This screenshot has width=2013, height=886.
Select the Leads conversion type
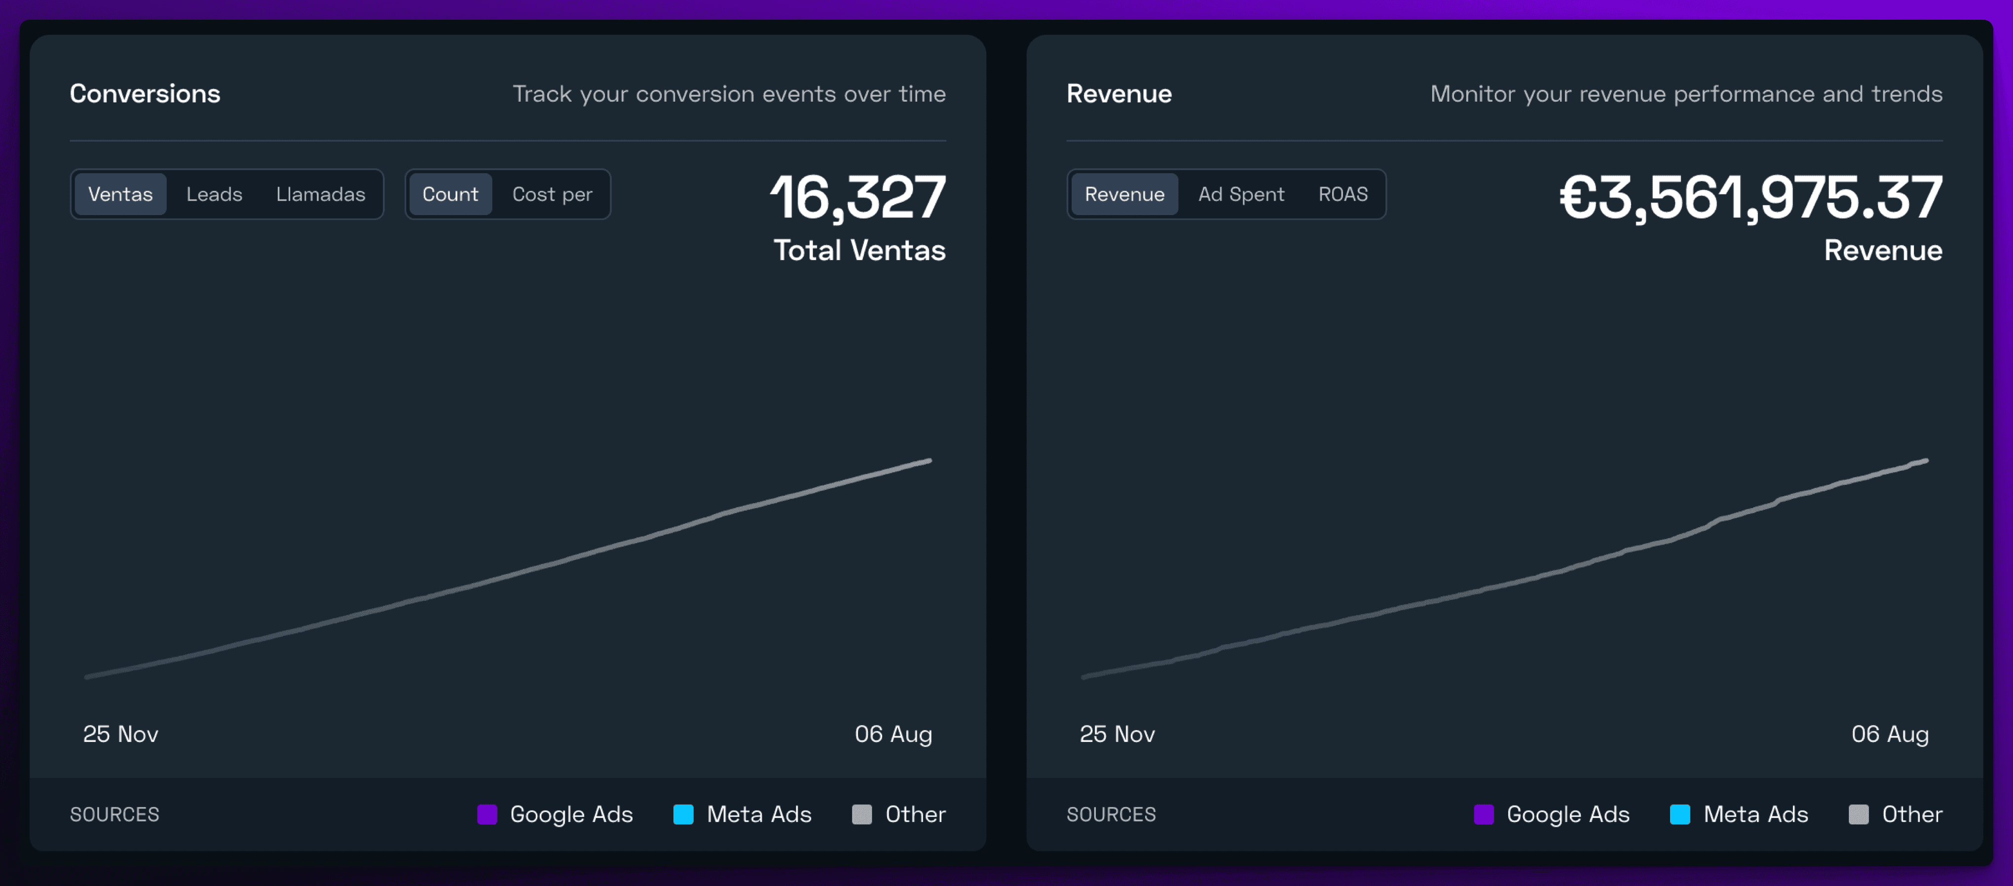pyautogui.click(x=214, y=194)
